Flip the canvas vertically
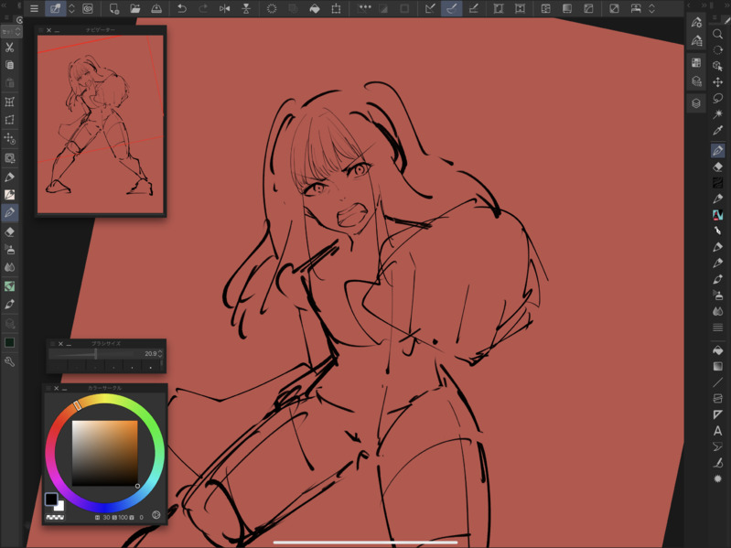The image size is (731, 548). (x=246, y=8)
